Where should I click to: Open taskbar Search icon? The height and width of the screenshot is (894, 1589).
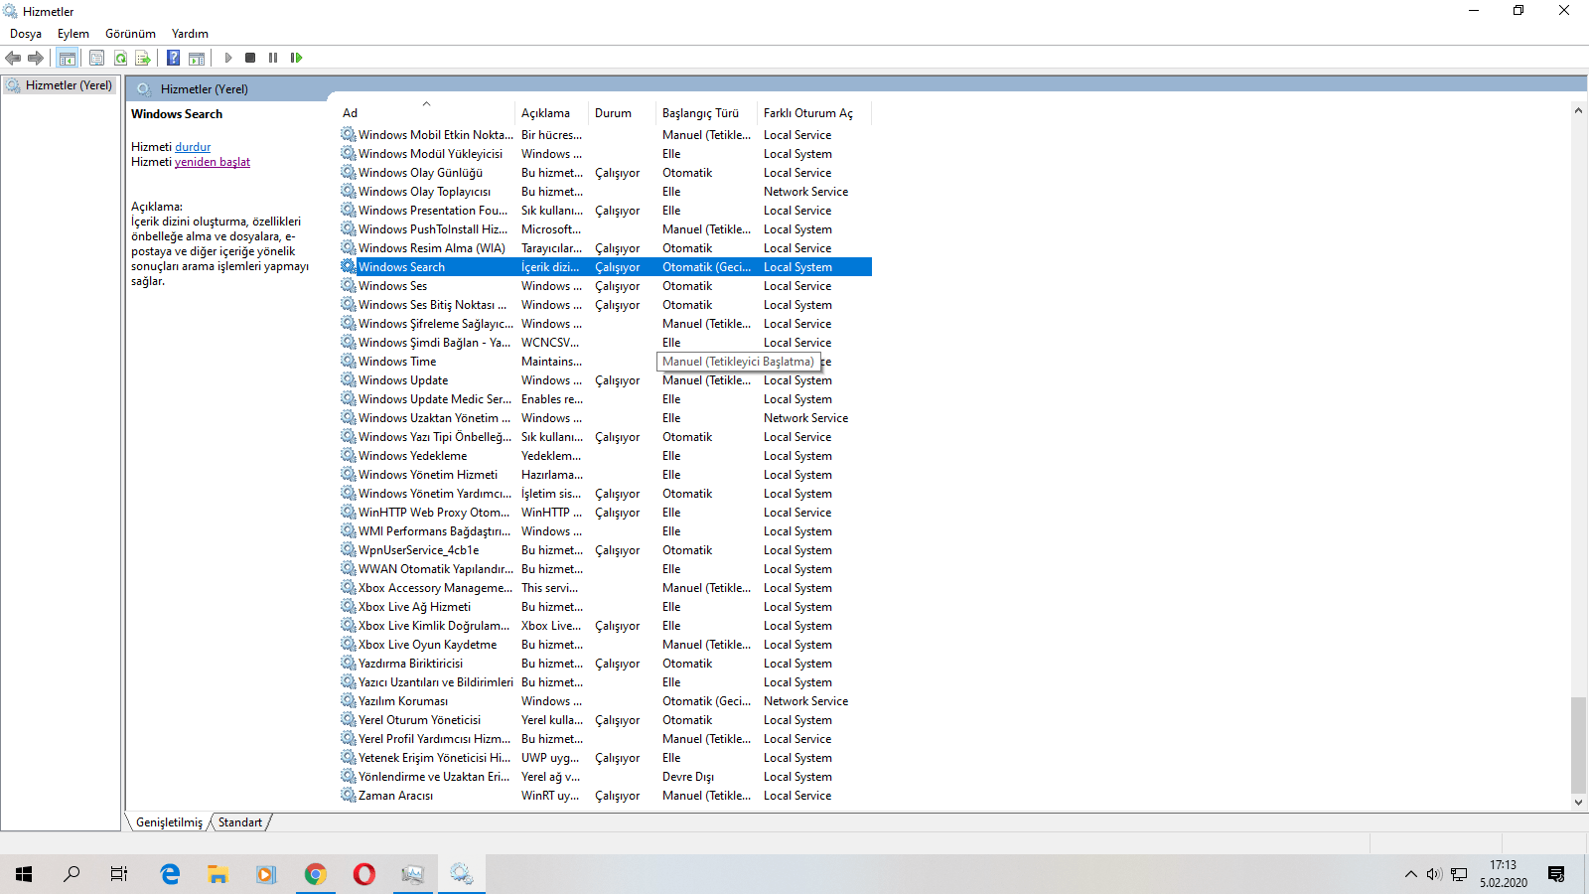tap(72, 874)
